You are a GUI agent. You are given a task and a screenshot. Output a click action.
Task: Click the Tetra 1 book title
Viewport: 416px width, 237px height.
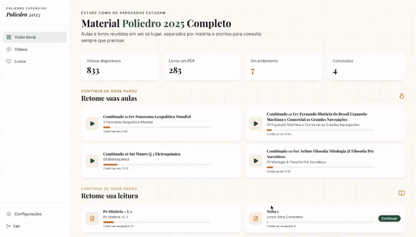272,212
